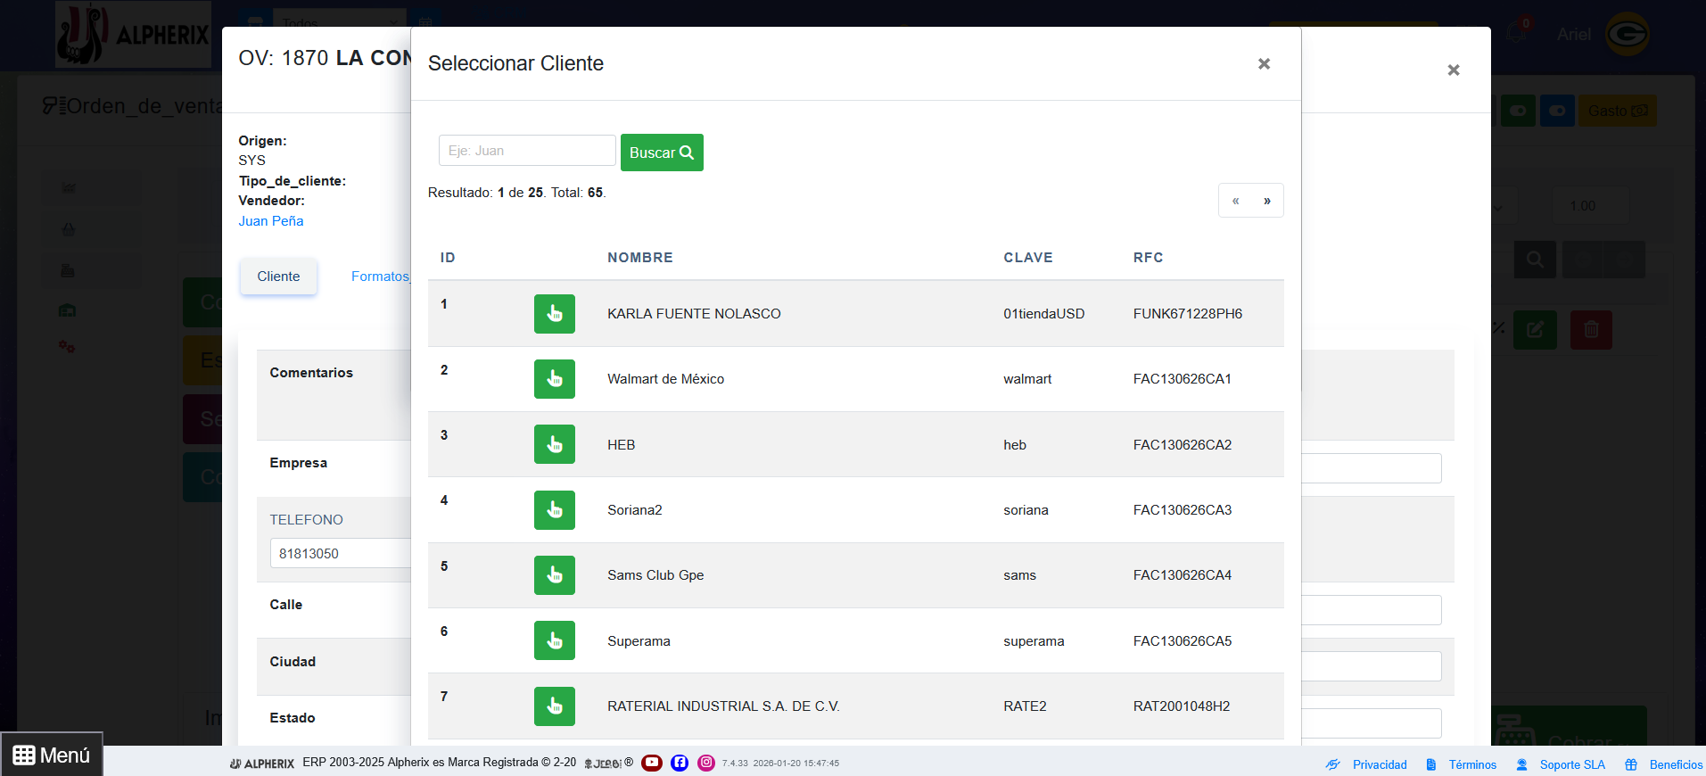The height and width of the screenshot is (776, 1706).
Task: Open the Juan Peña vendor link
Action: (271, 221)
